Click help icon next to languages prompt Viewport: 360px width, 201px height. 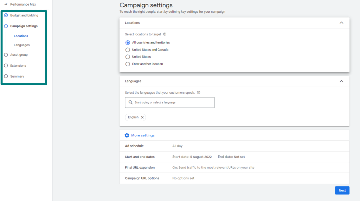coord(199,92)
